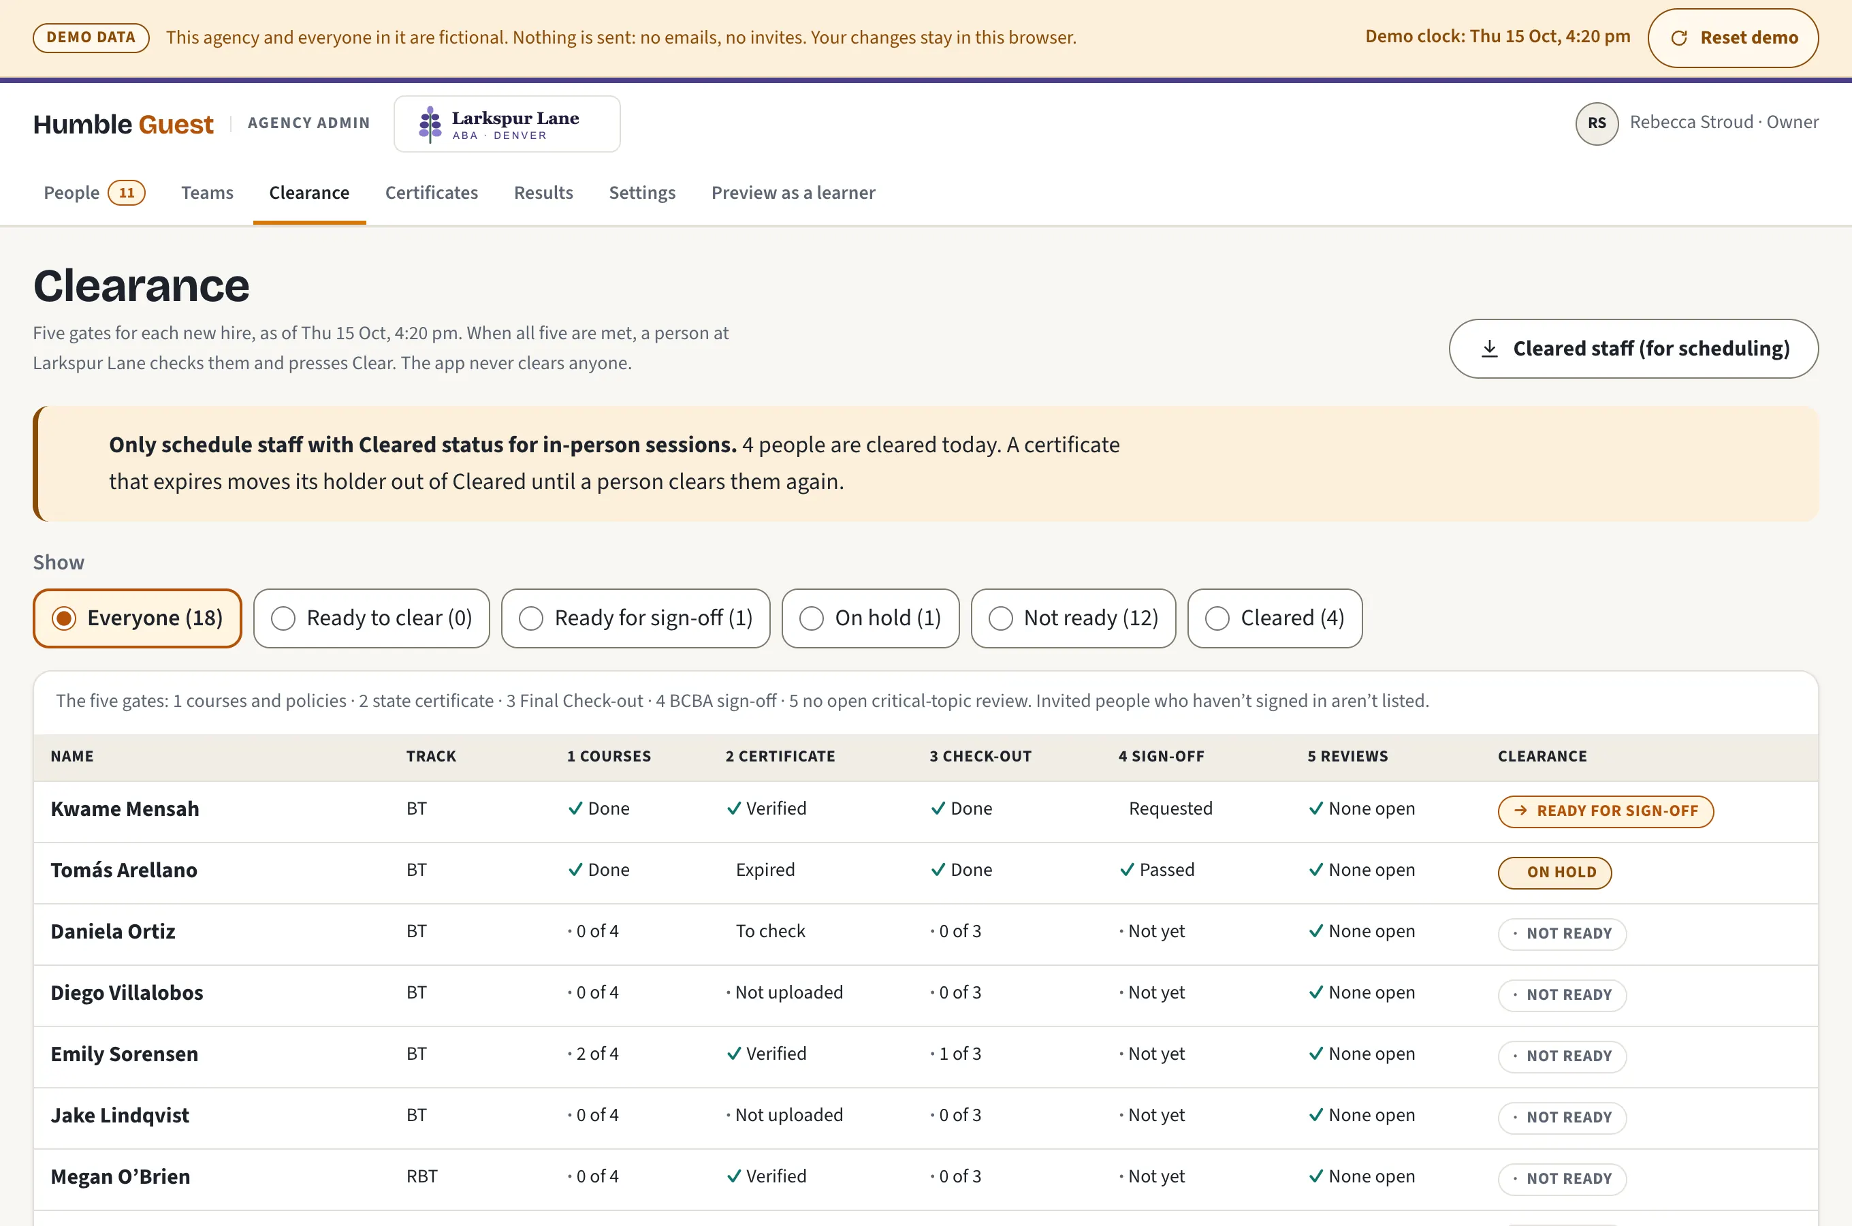This screenshot has width=1852, height=1226.
Task: Click NOT READY badge in Emily Sorensen's row
Action: (x=1562, y=1056)
